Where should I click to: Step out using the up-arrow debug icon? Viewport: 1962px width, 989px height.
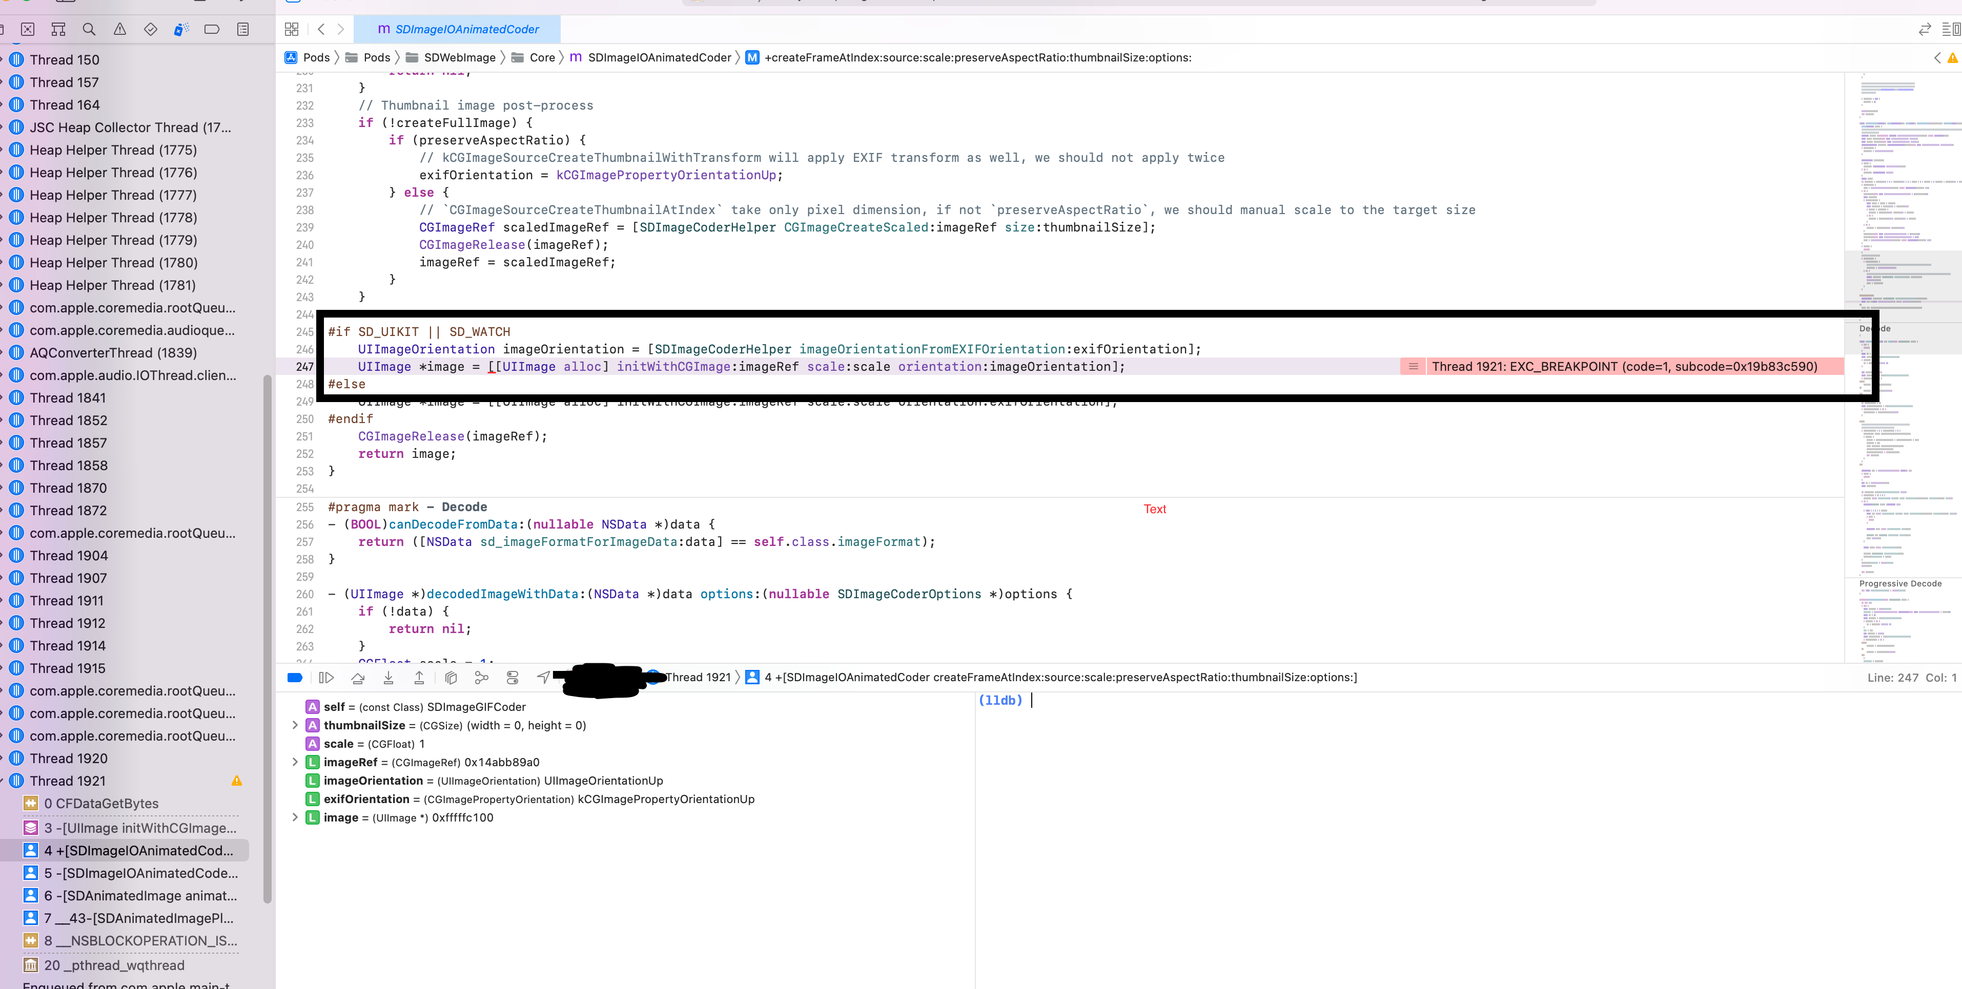pos(419,678)
